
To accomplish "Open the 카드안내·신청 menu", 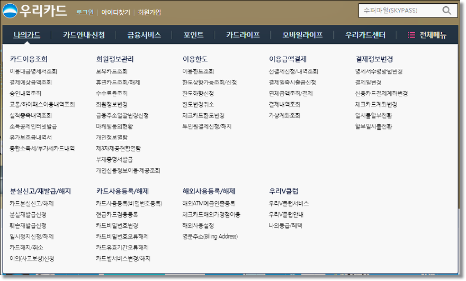I will pos(84,35).
